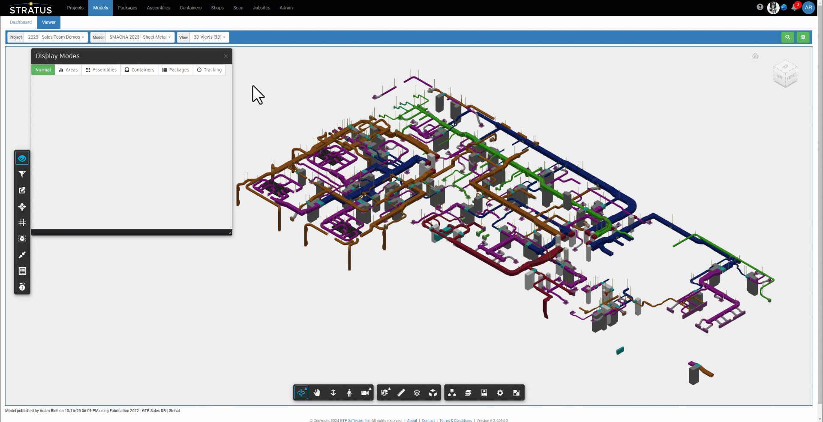Screen dimensions: 823x422
Task: Click the split cube pieces tool
Action: coord(433,392)
